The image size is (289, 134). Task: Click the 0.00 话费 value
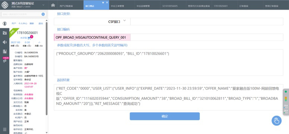tap(27, 42)
